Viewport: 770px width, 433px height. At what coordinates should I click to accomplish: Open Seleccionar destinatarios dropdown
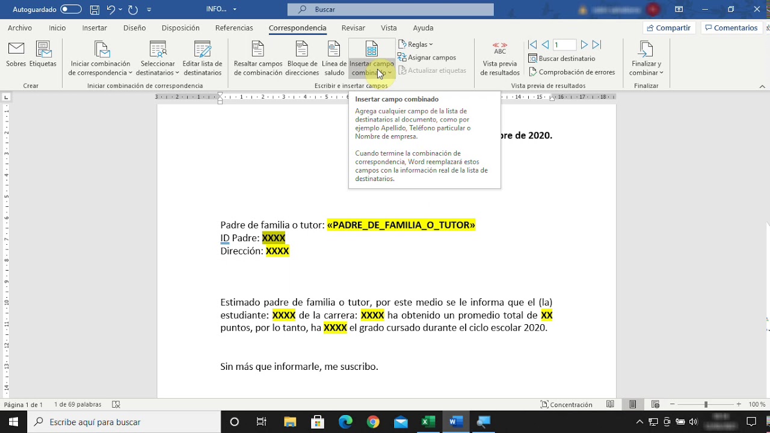[x=158, y=58]
